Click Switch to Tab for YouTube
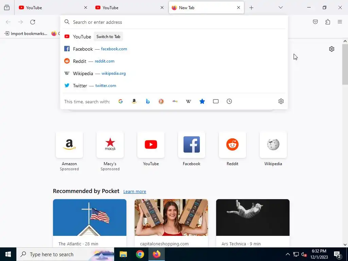348x261 pixels. tap(108, 37)
